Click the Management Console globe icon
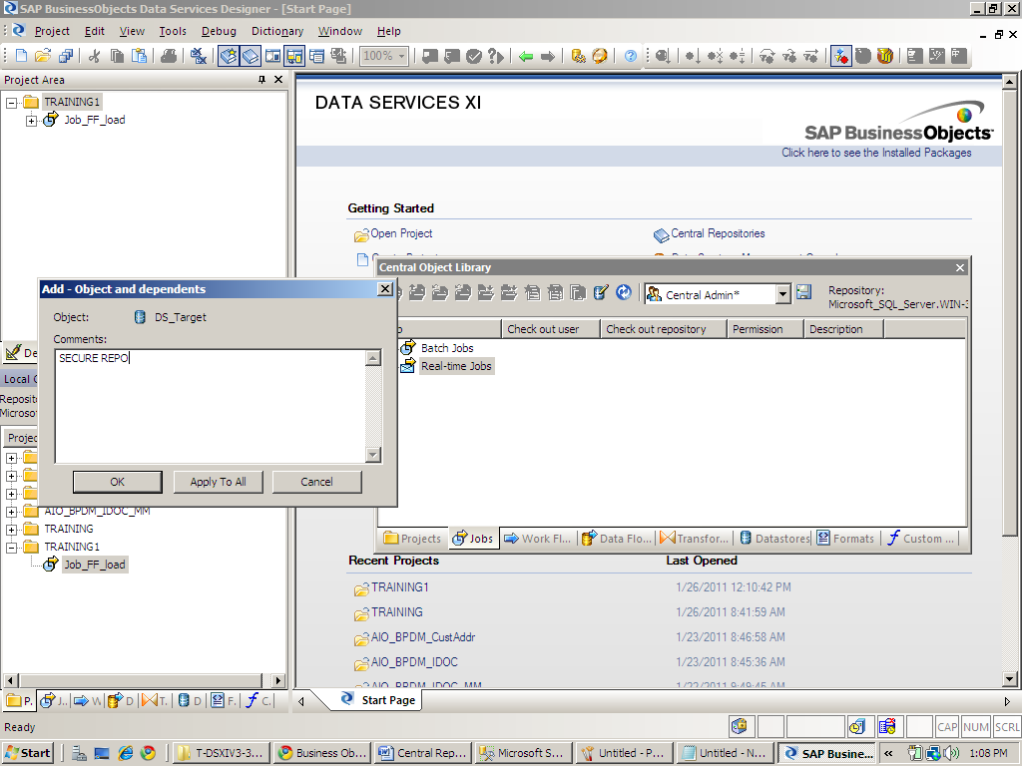This screenshot has width=1022, height=766. [x=600, y=56]
